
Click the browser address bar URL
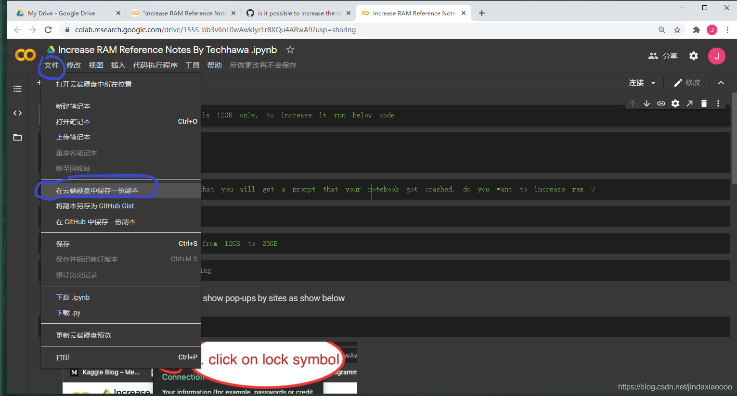coord(211,30)
